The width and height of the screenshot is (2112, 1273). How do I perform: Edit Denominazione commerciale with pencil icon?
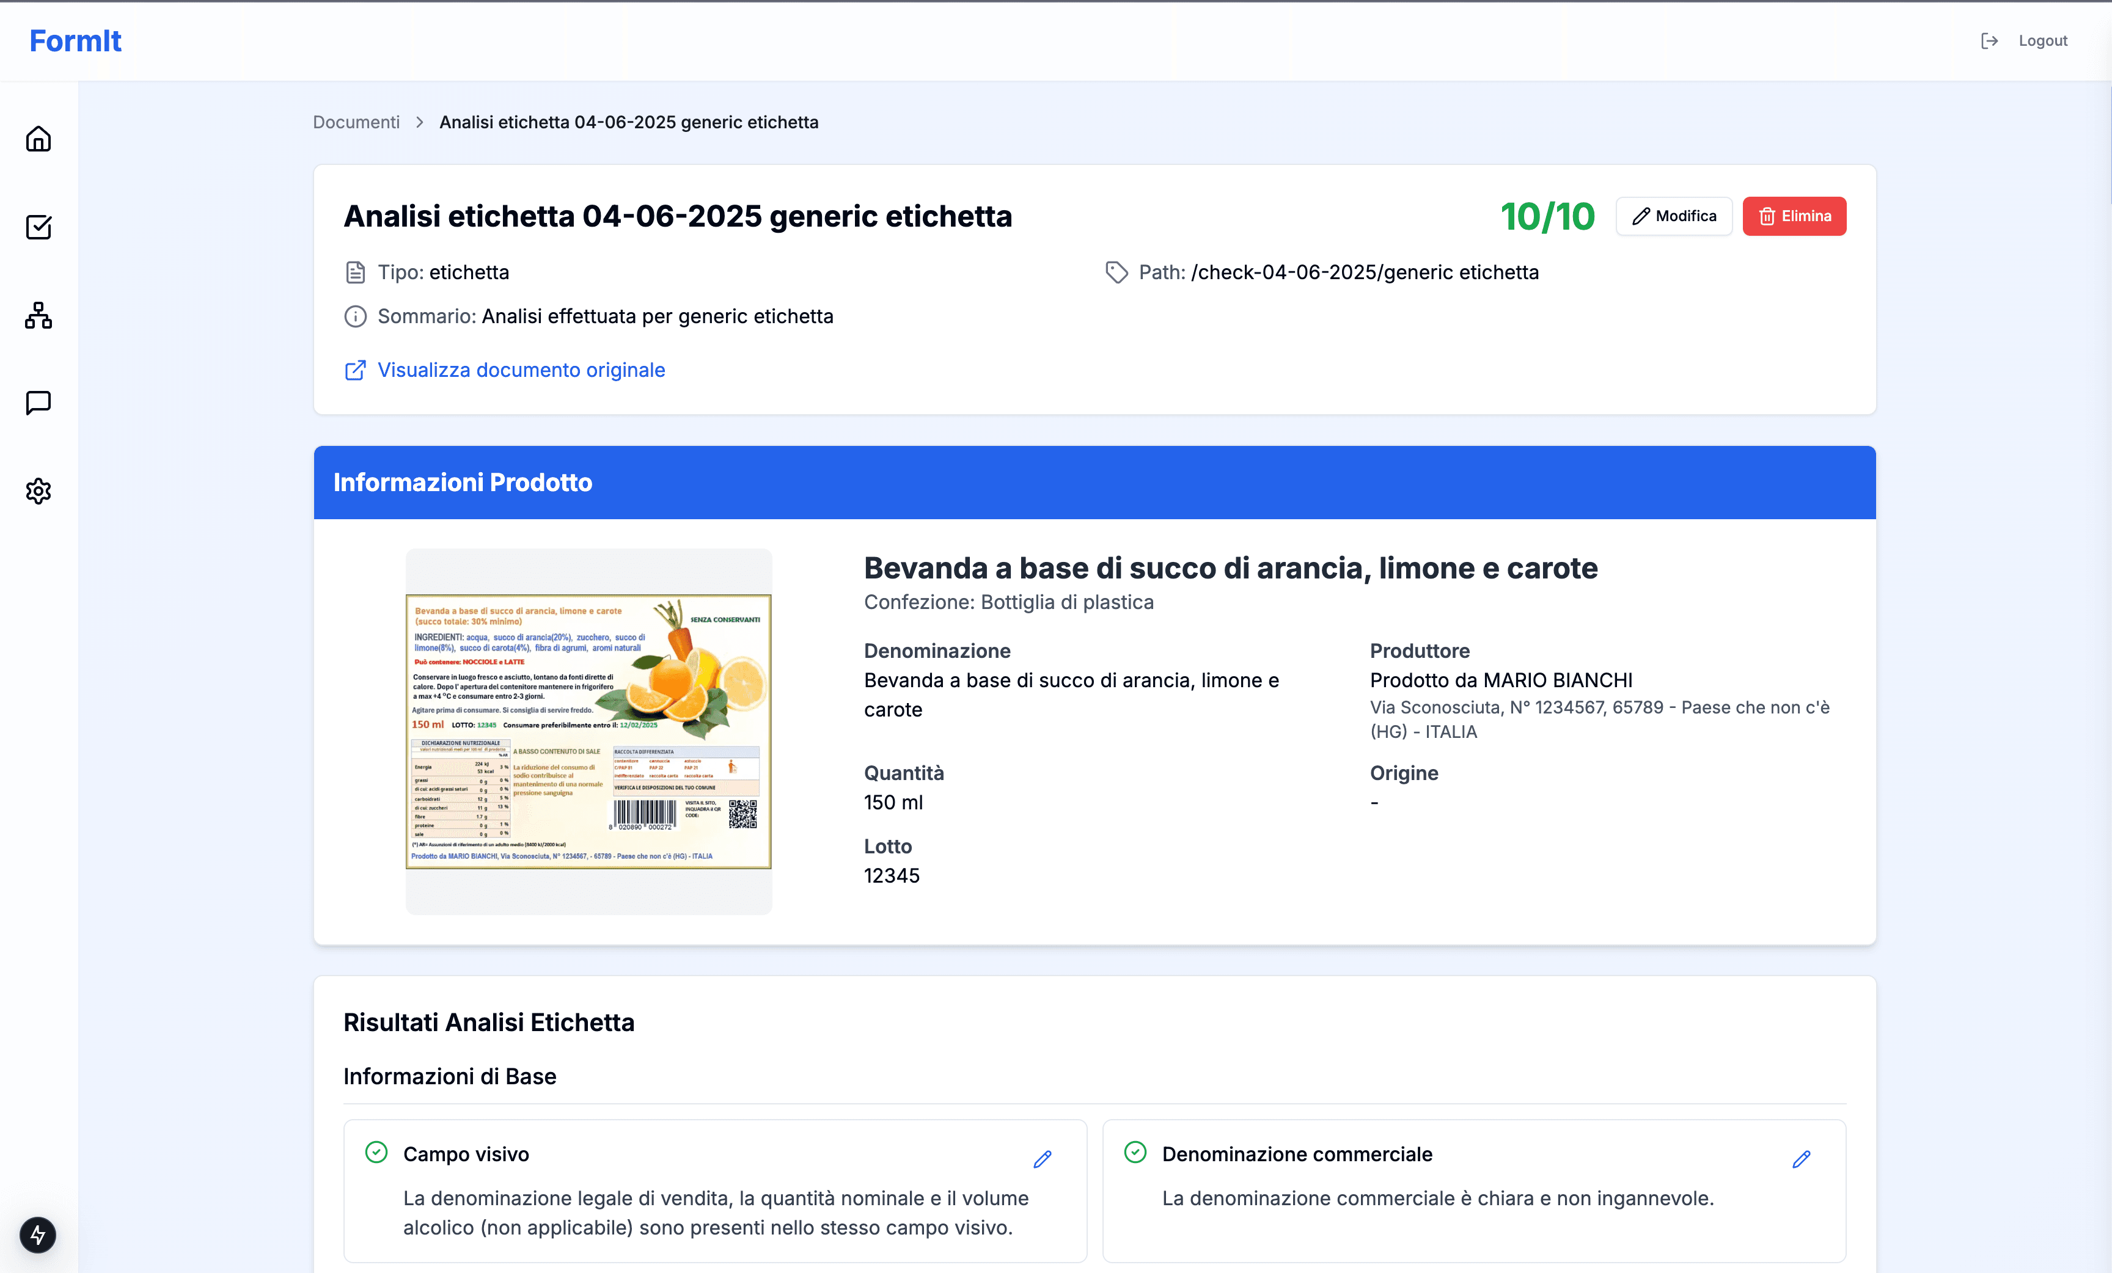coord(1801,1160)
